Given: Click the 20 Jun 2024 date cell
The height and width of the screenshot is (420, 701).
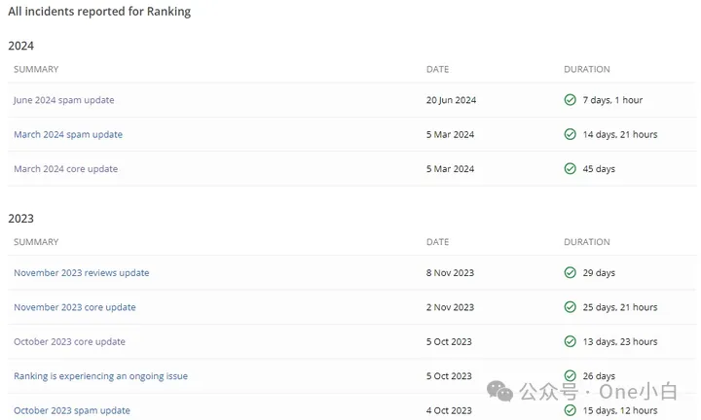Looking at the screenshot, I should [x=451, y=100].
